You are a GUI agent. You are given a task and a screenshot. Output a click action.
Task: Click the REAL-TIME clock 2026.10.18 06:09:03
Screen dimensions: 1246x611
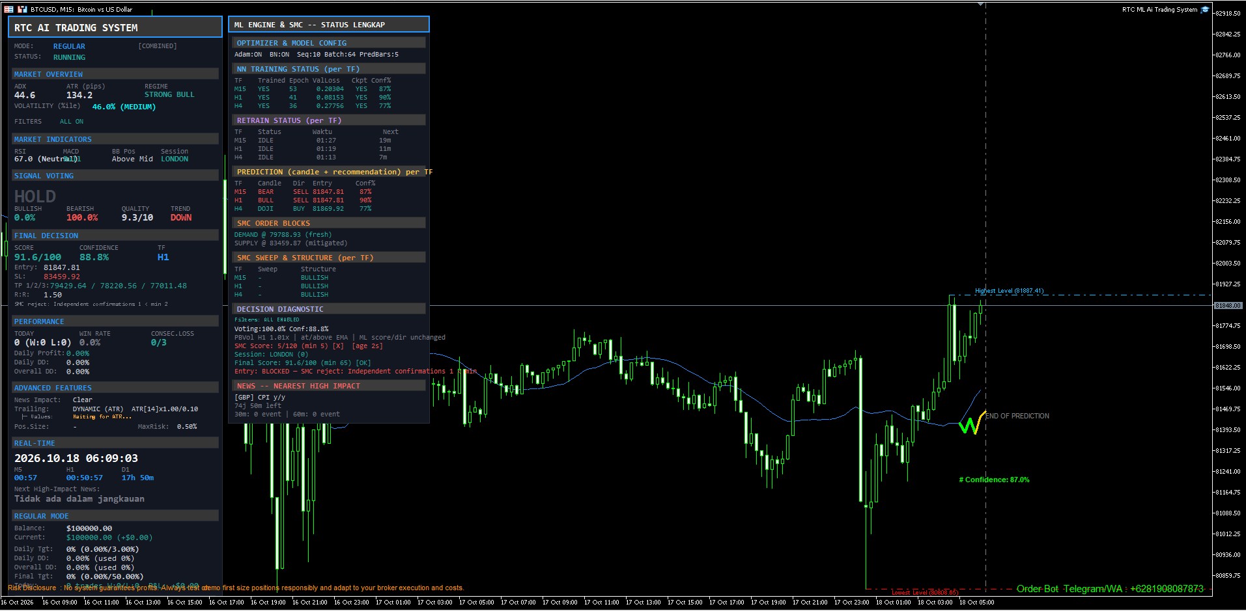(x=76, y=458)
